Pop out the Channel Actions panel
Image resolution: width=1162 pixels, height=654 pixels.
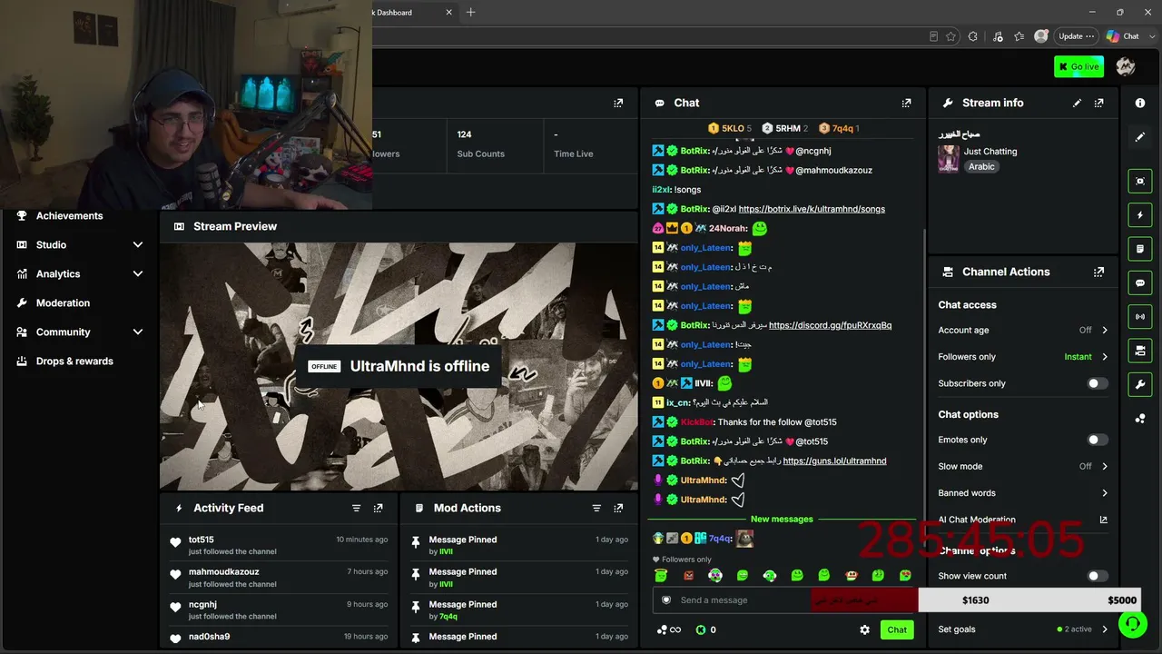[1099, 272]
